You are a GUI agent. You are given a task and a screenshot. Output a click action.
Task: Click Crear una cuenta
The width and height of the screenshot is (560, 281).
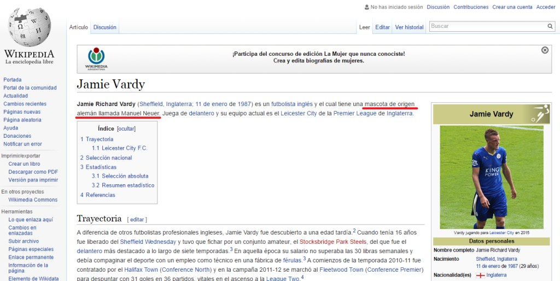[512, 7]
